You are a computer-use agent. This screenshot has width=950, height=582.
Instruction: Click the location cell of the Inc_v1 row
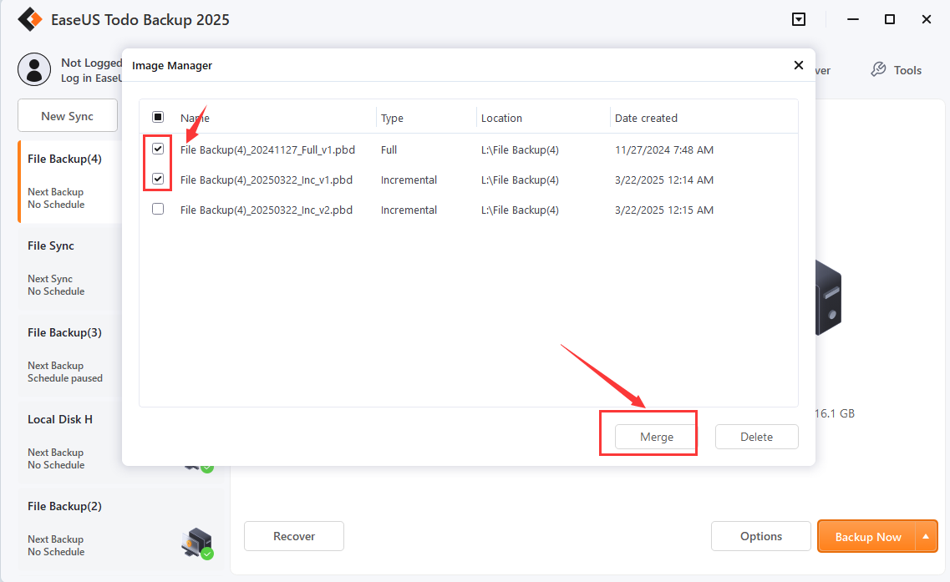520,180
